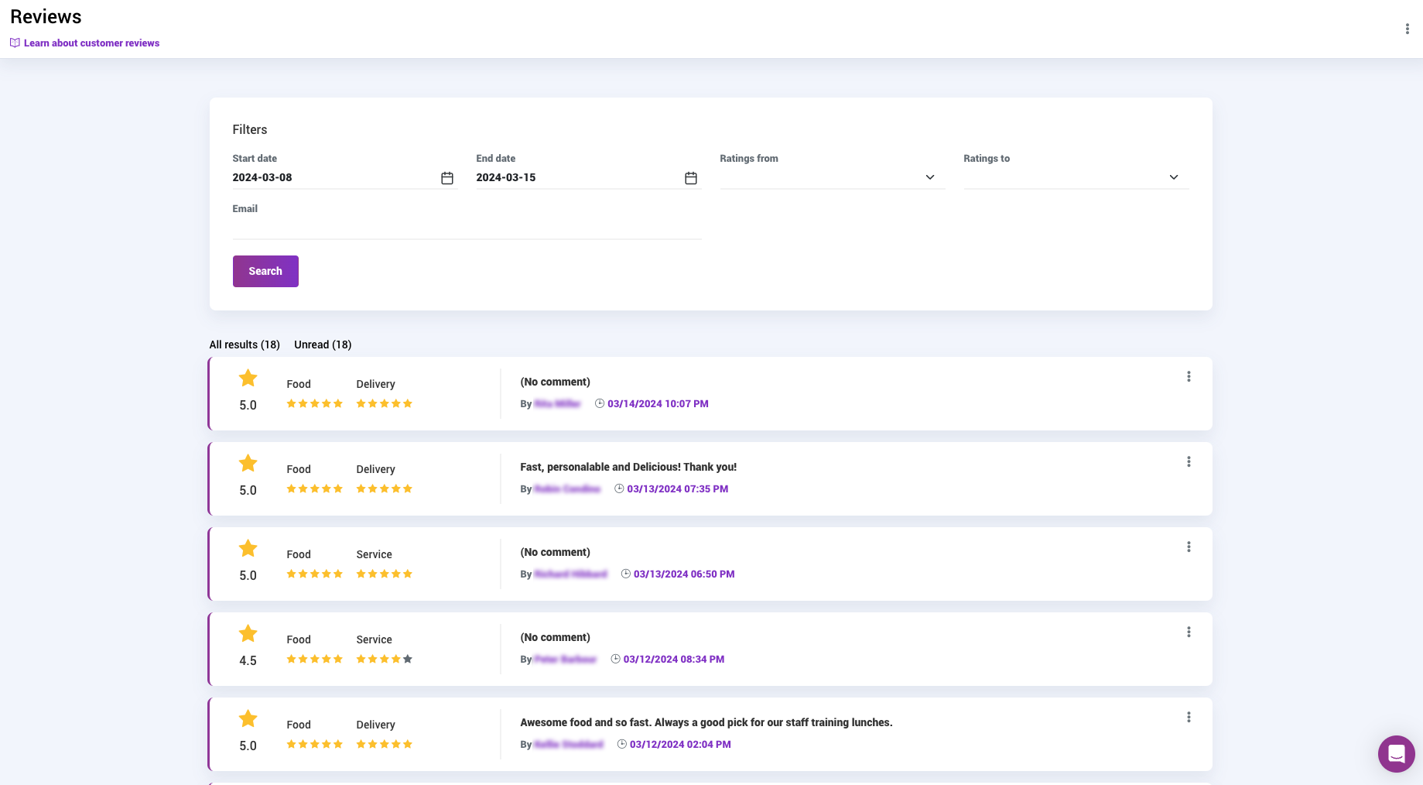Open options for the 'Fast, personalable and Delicious' review

1189,462
